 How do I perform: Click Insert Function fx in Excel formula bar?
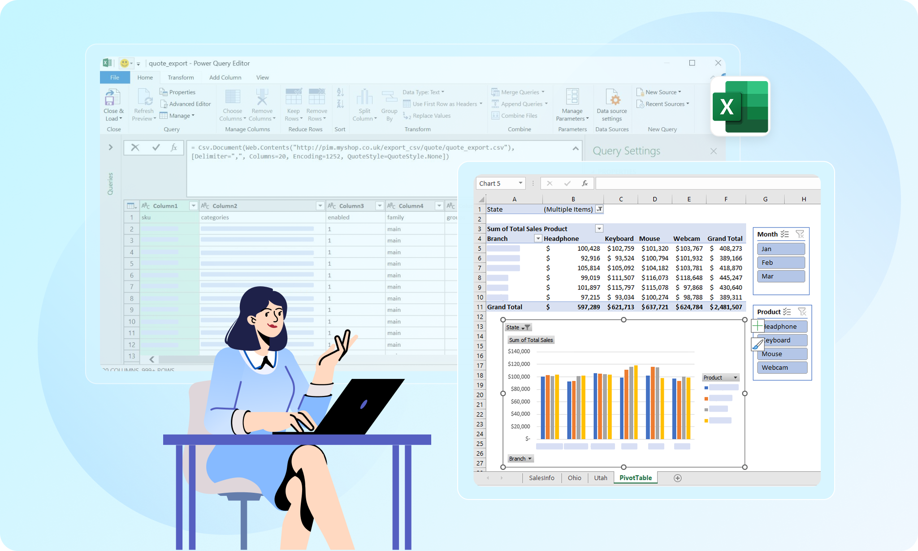pos(585,183)
